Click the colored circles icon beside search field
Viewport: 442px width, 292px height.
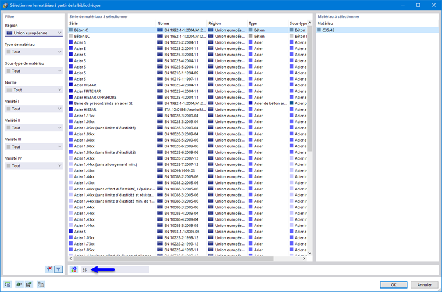(74, 270)
